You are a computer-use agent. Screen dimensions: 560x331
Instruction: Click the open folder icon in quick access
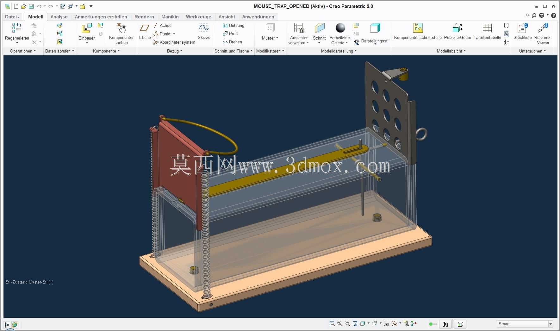(x=23, y=6)
